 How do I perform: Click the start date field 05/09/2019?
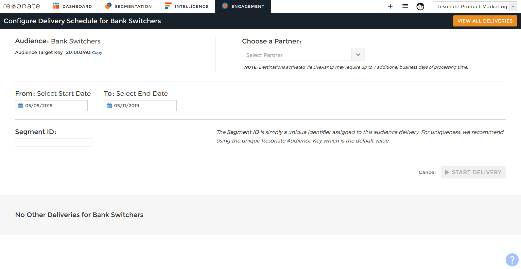[51, 106]
